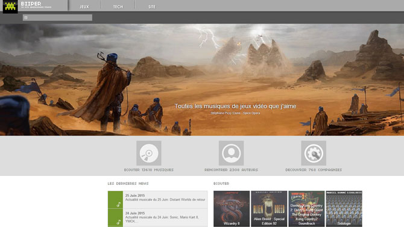Open the JEUX menu
Viewport: 404px width, 227px height.
pyautogui.click(x=84, y=7)
